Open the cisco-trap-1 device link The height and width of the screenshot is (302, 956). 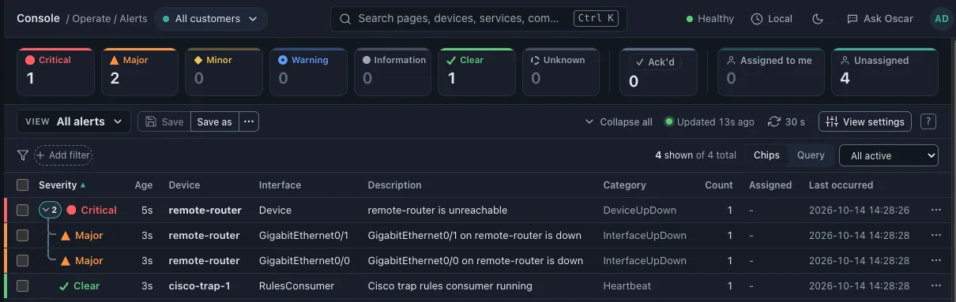199,285
